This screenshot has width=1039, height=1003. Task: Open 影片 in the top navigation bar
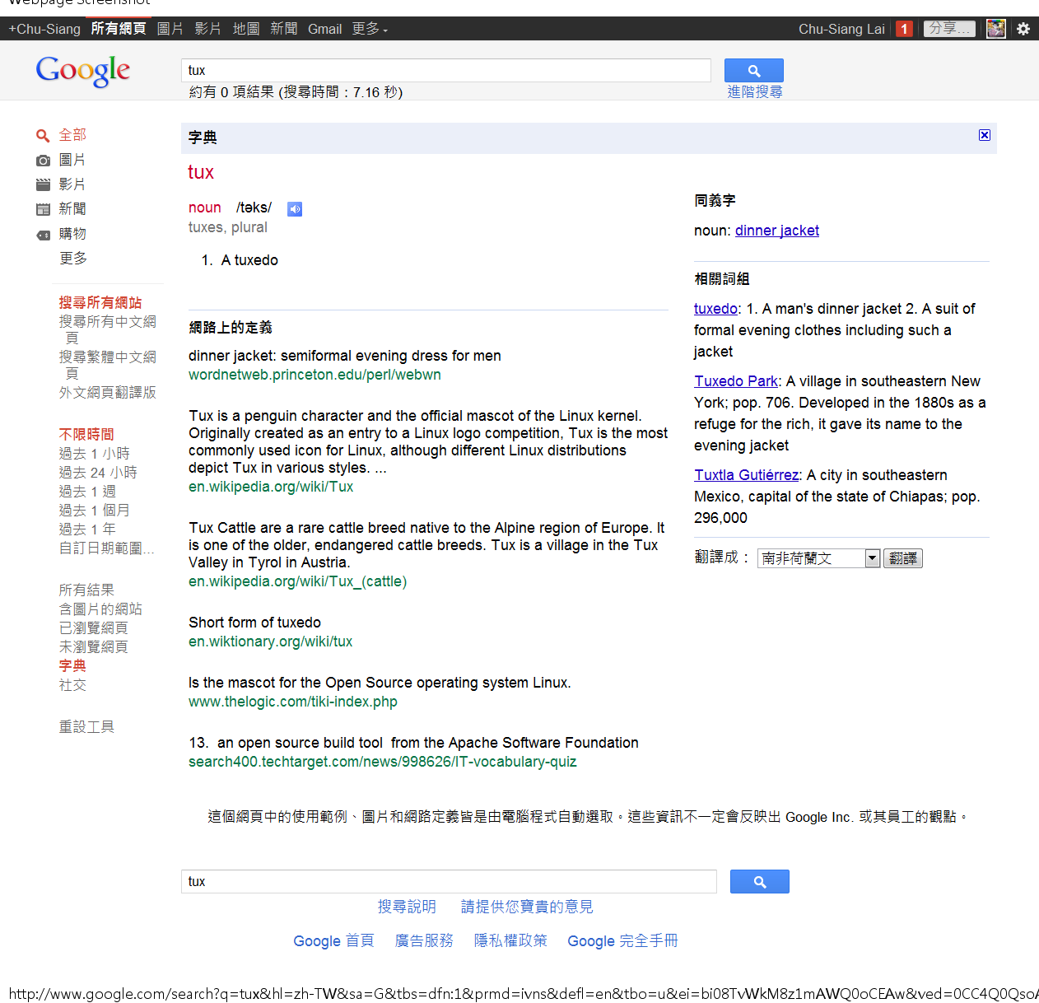pos(208,29)
